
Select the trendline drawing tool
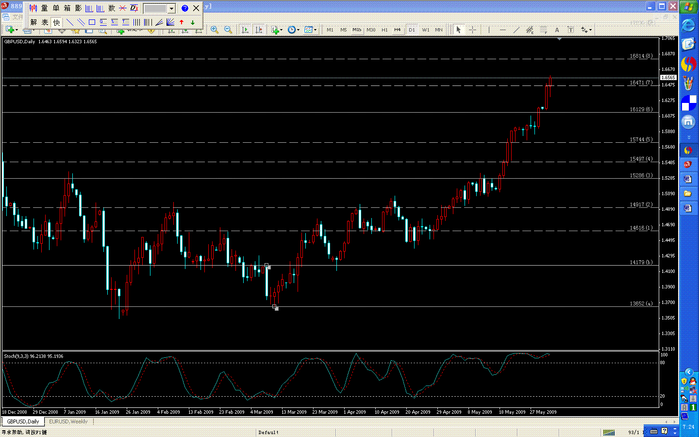point(516,30)
